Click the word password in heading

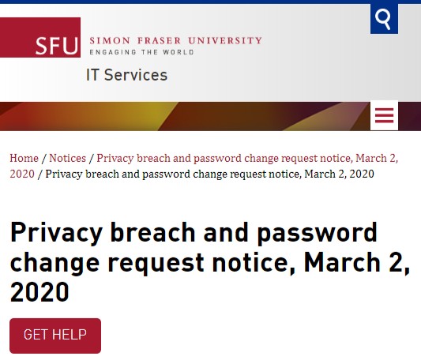coord(317,233)
